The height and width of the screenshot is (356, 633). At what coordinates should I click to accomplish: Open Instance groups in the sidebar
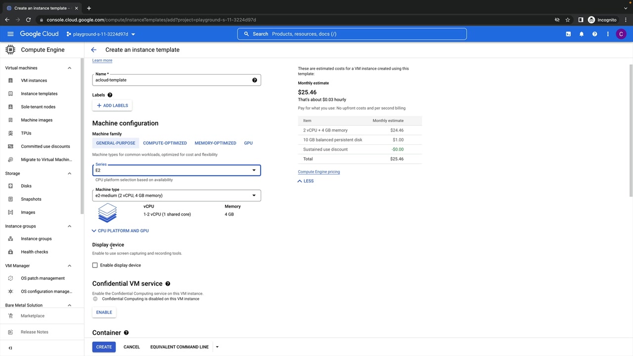[36, 239]
